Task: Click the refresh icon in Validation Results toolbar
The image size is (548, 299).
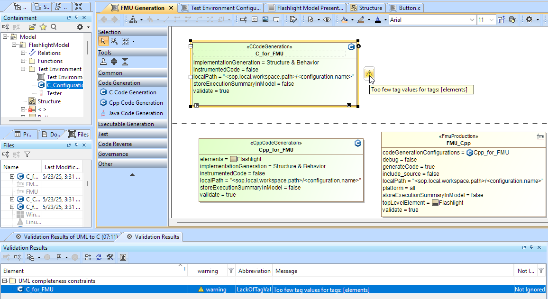Action: [x=99, y=257]
